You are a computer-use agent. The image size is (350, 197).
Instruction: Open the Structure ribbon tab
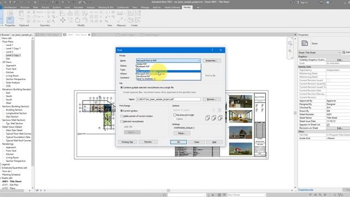(x=25, y=7)
